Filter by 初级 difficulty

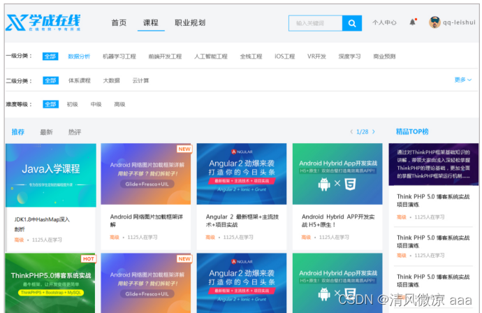coord(72,104)
